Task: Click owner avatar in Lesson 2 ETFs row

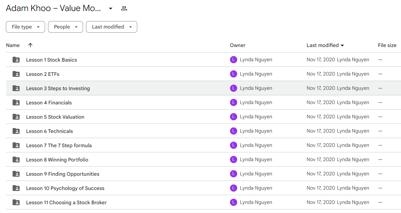Action: click(x=234, y=74)
